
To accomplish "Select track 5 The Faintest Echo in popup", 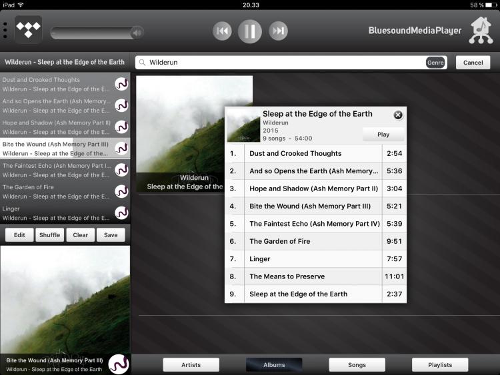I will tap(315, 224).
